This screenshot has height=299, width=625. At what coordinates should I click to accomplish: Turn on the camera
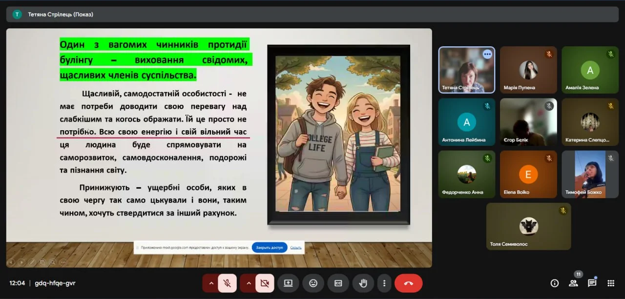265,283
